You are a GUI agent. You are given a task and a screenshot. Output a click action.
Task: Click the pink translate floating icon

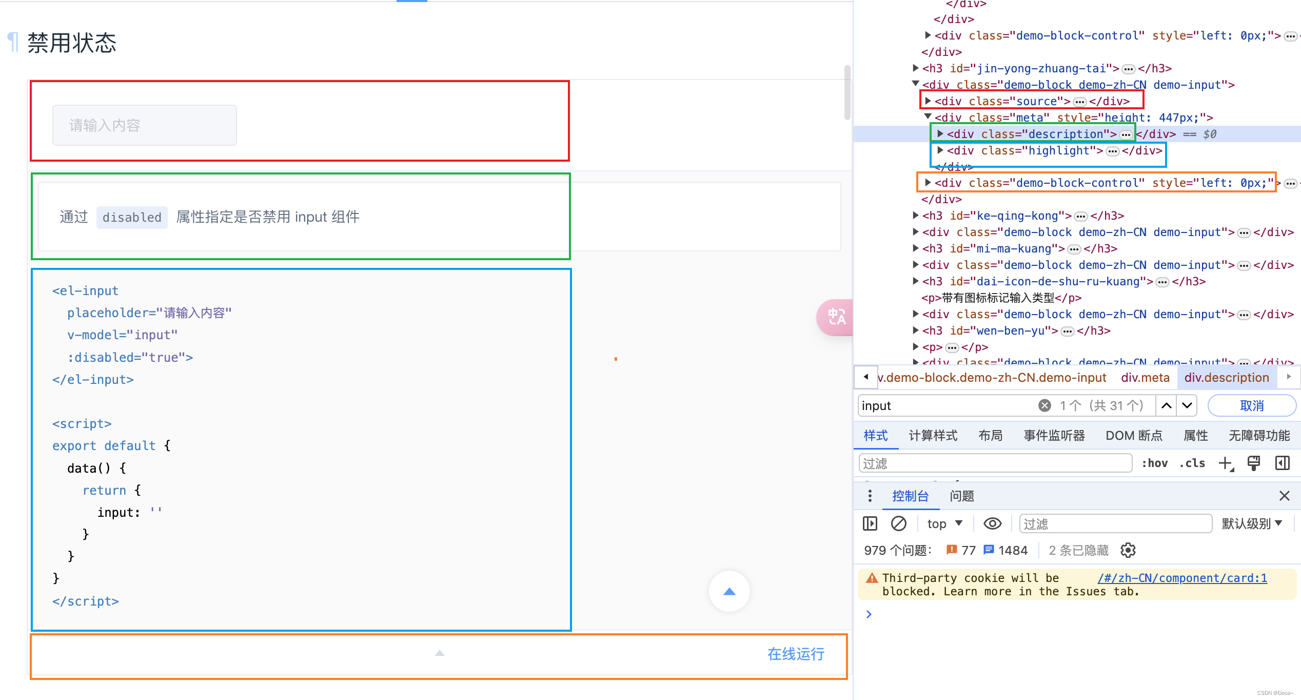(836, 317)
